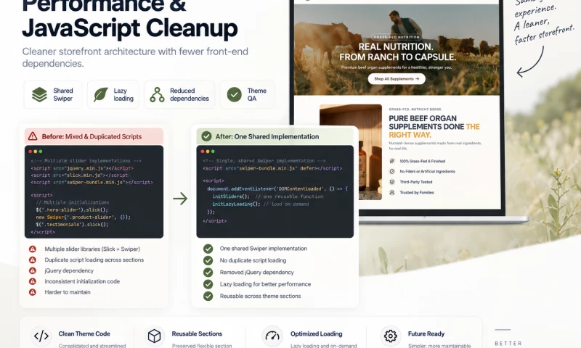Image resolution: width=581 pixels, height=348 pixels.
Task: Click the Reduced dependencies nodes icon
Action: point(157,95)
